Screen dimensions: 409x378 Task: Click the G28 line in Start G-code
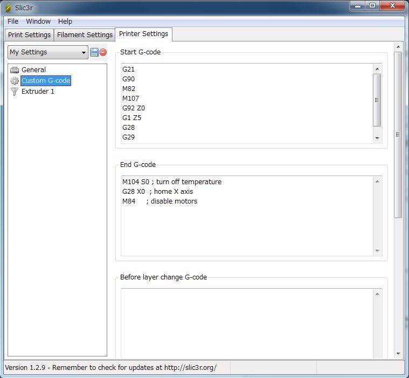coord(129,128)
